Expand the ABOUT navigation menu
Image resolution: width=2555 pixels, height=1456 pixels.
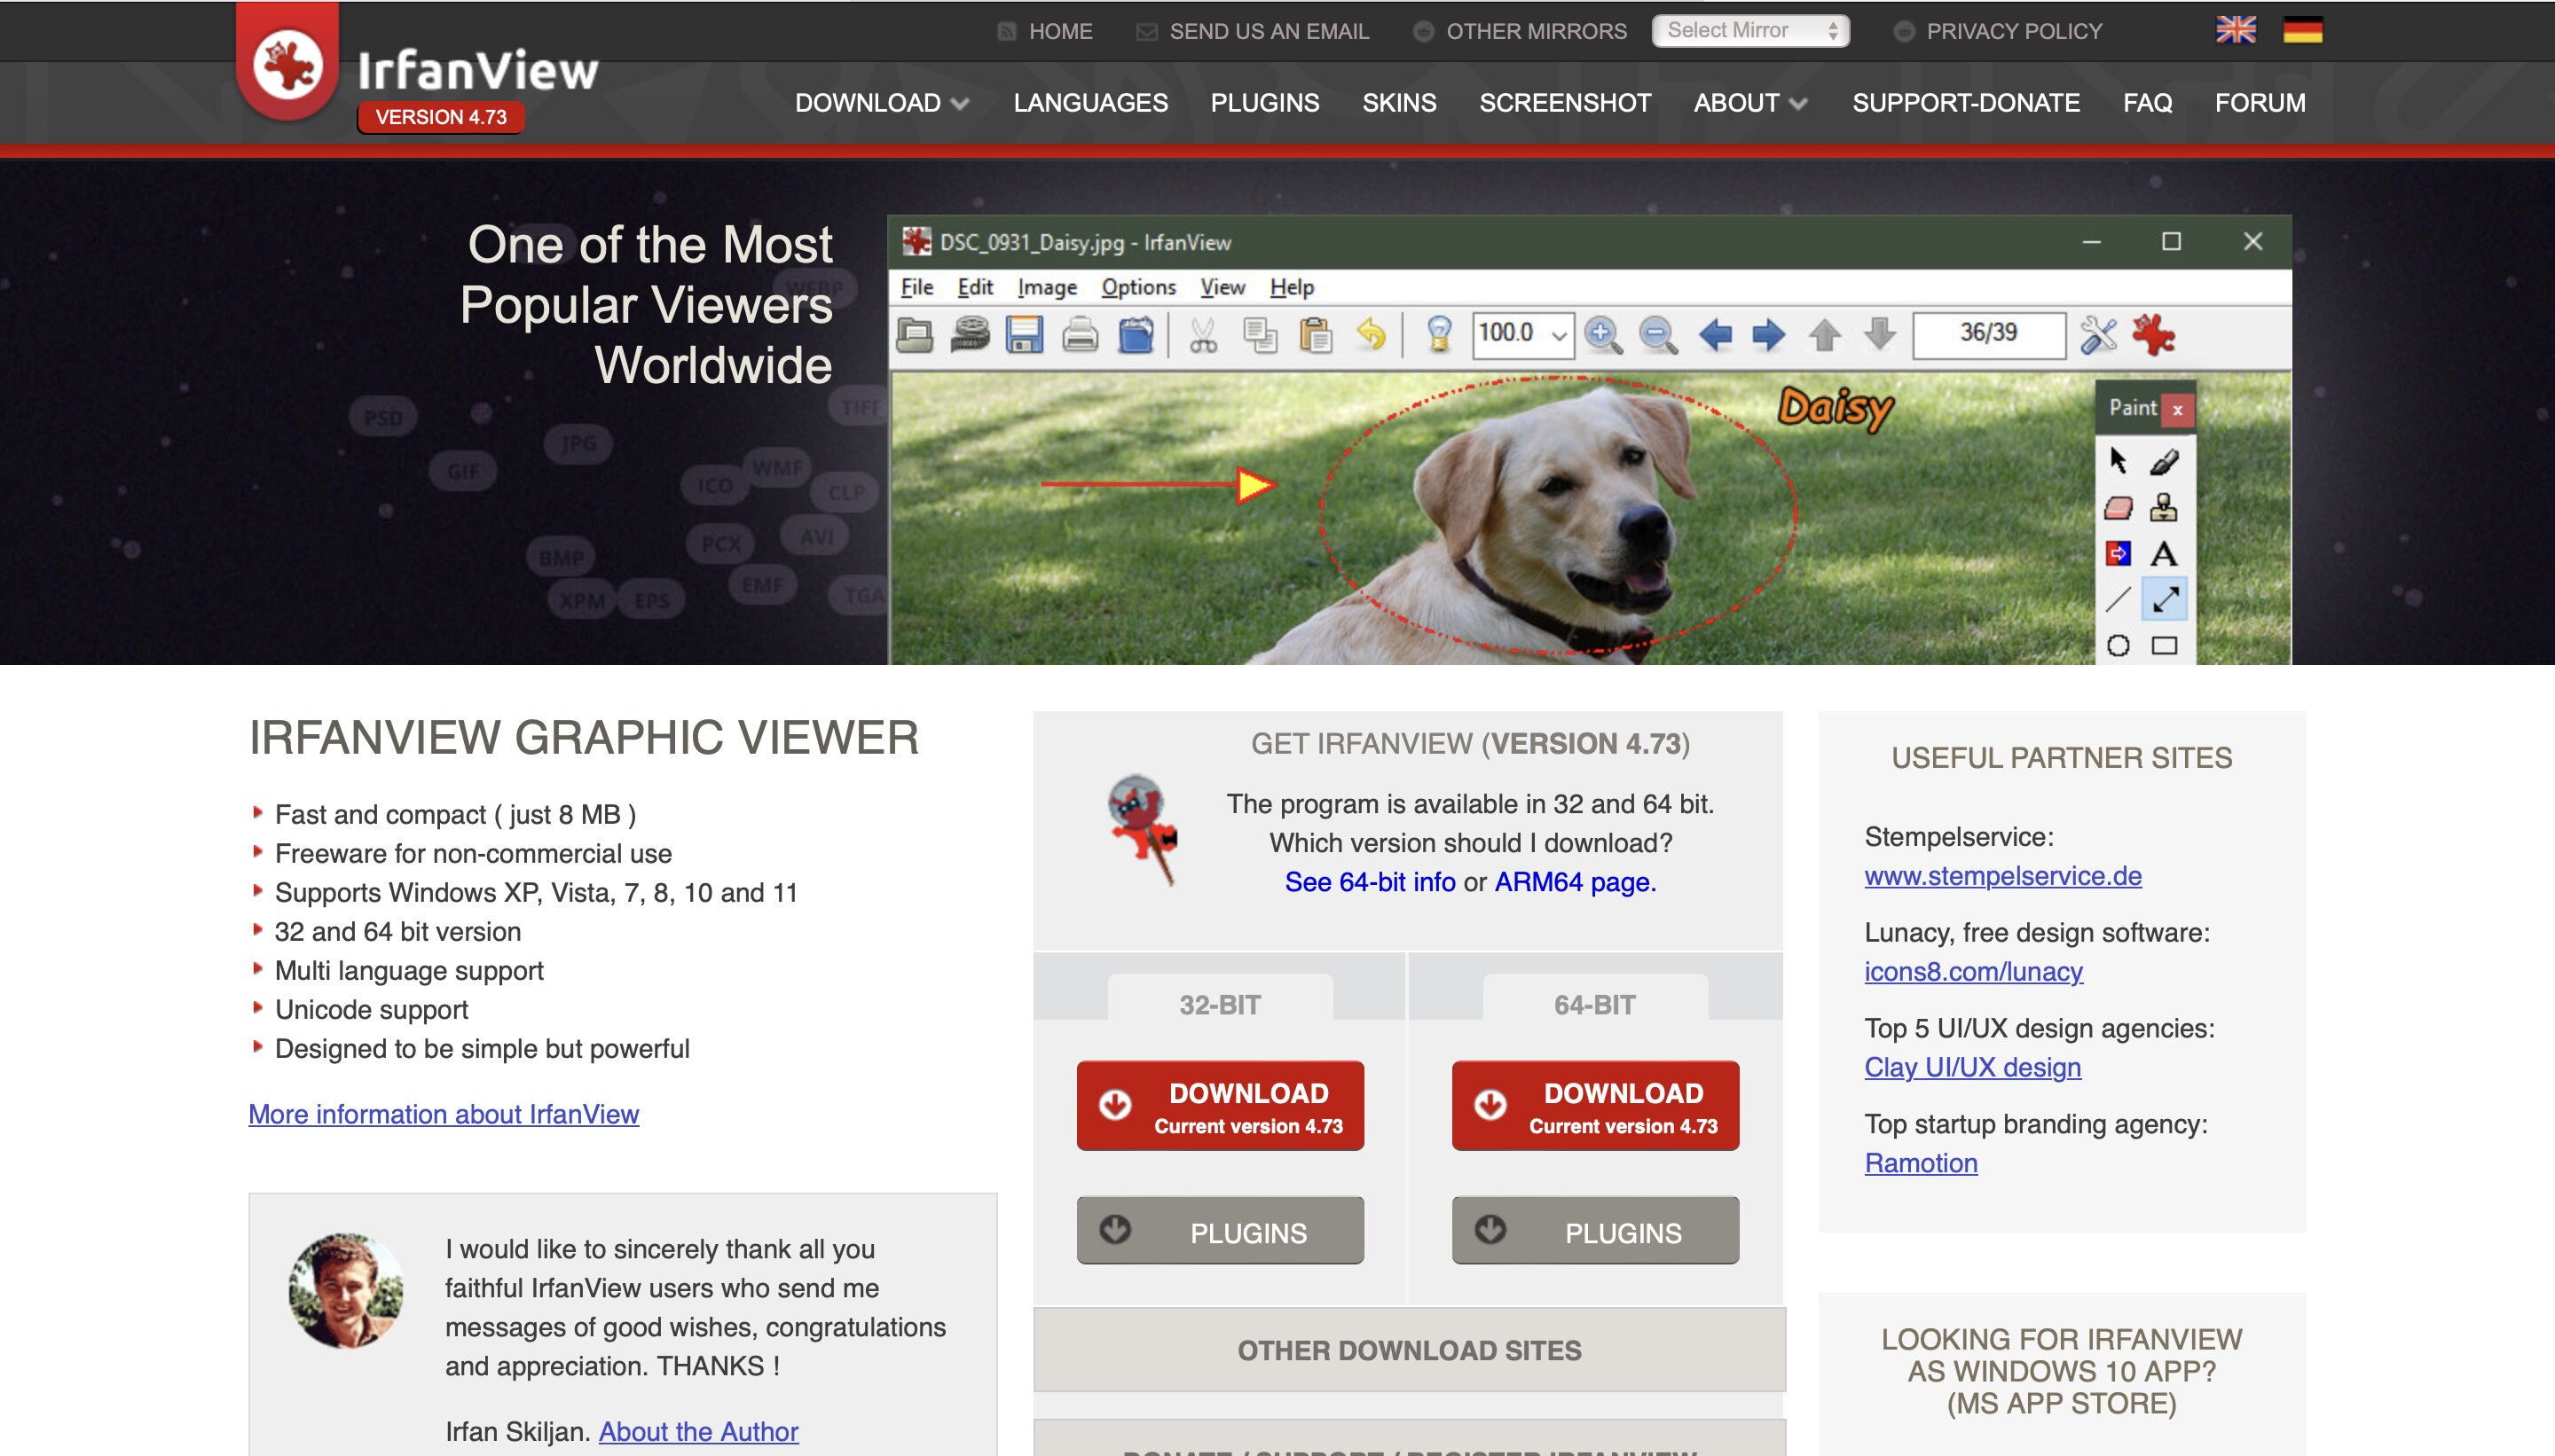click(1749, 103)
